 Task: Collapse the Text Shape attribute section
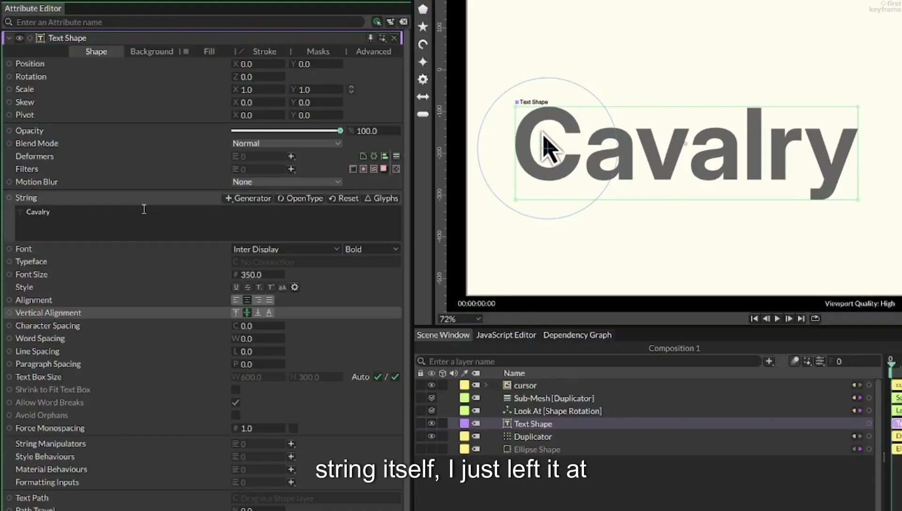click(9, 38)
